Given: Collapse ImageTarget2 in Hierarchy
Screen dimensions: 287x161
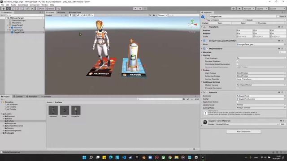Looking at the screenshot, I should (8, 30).
